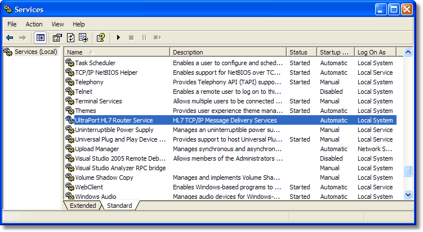Click the Refresh toolbar icon
The image size is (423, 232).
click(x=70, y=38)
